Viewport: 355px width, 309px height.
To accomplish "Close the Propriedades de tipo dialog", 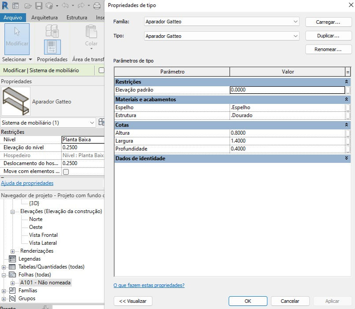I will (351, 5).
